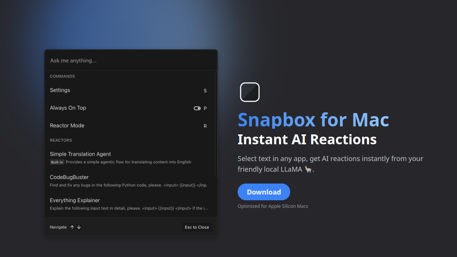Image resolution: width=457 pixels, height=257 pixels.
Task: Click the navigate down arrow icon
Action: coord(79,227)
